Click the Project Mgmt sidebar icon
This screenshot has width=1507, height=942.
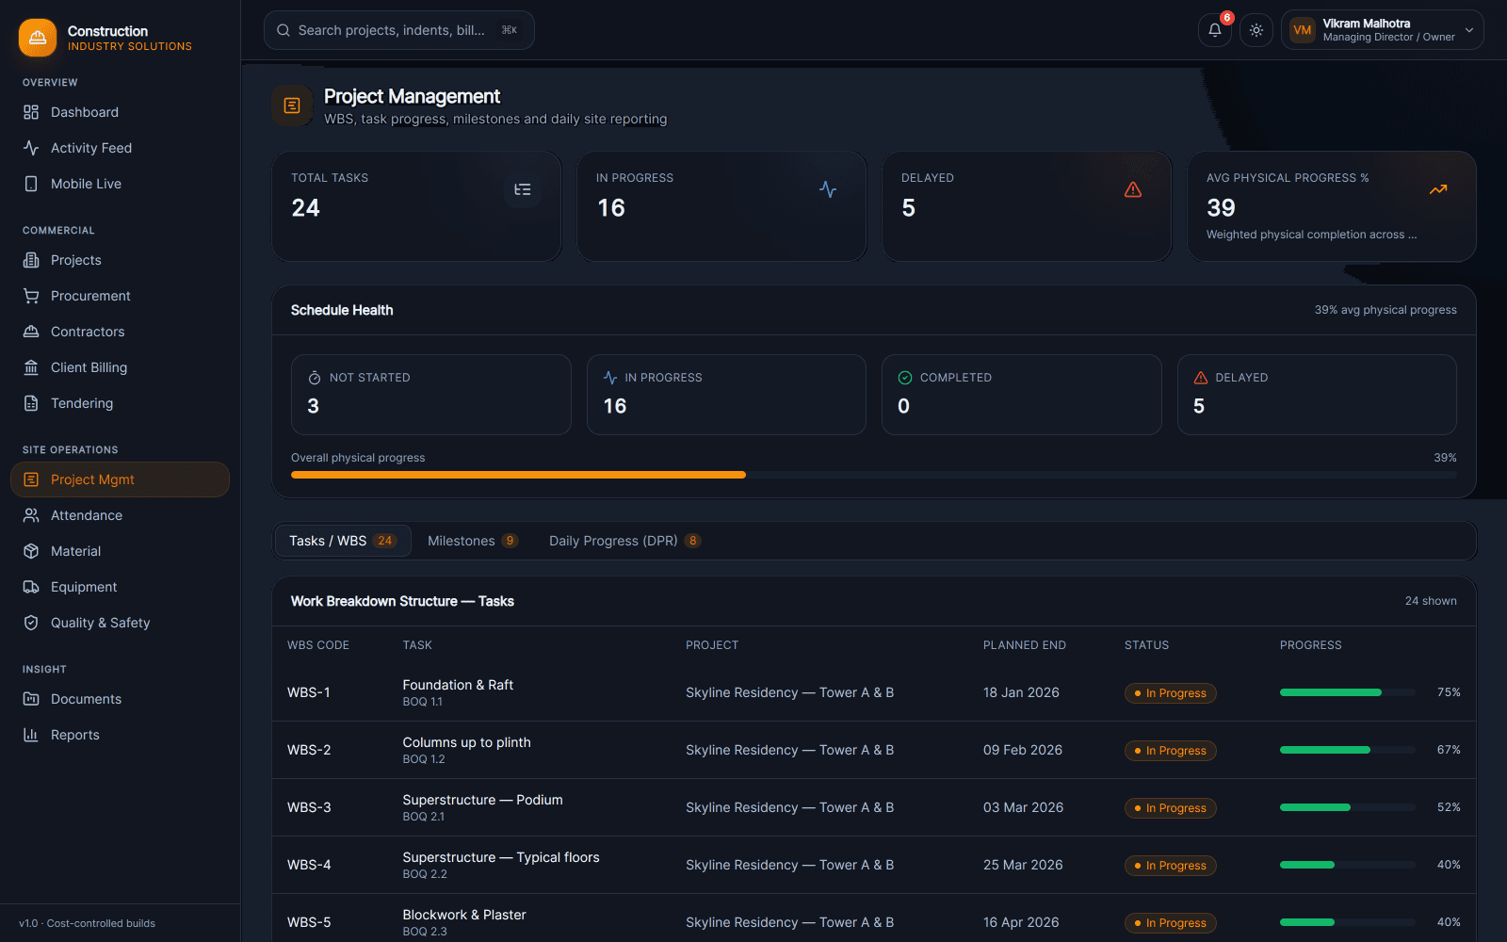(31, 479)
